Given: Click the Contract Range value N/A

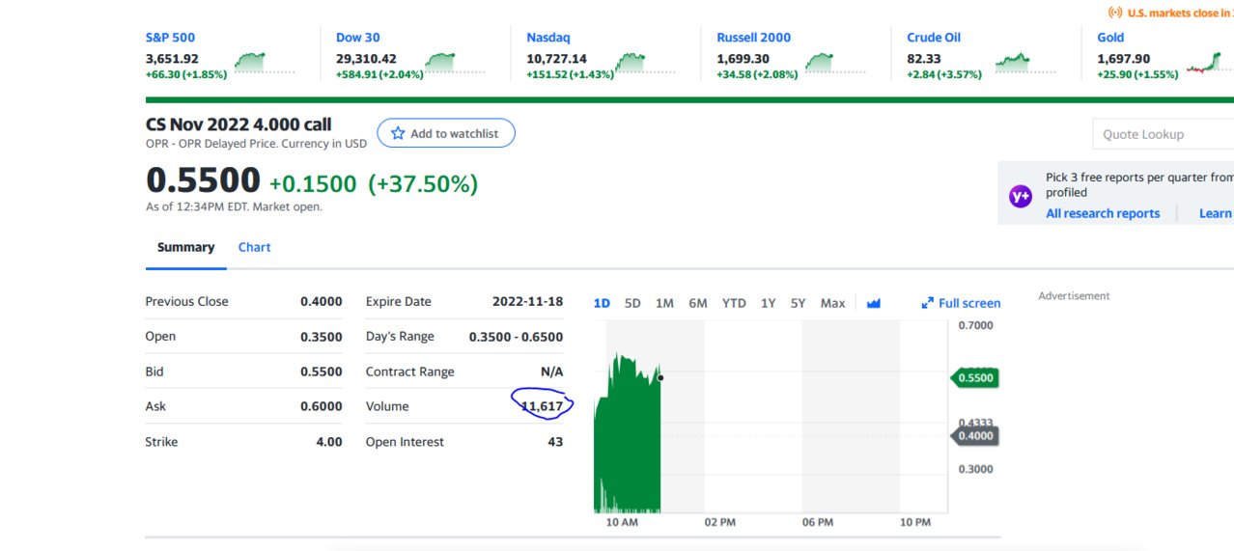Looking at the screenshot, I should coord(552,372).
